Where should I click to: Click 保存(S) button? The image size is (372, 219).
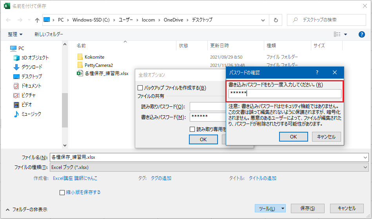coord(308,208)
